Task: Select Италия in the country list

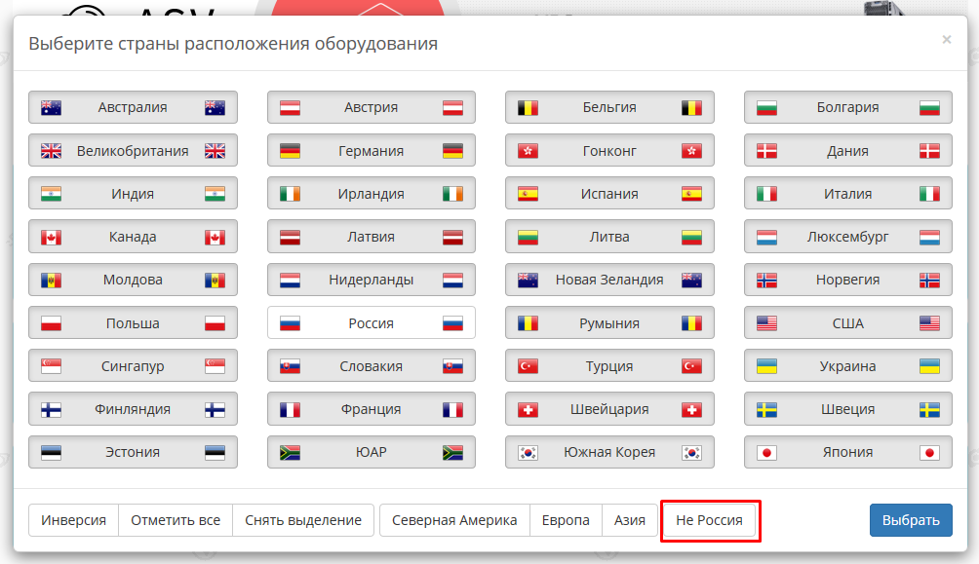Action: click(848, 194)
